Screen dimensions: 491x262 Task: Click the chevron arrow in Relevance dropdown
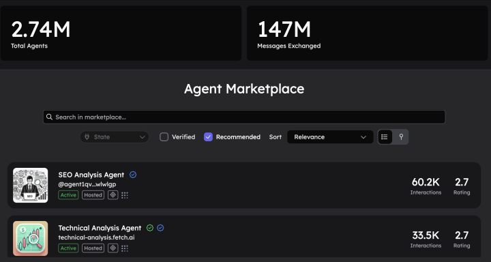[363, 137]
